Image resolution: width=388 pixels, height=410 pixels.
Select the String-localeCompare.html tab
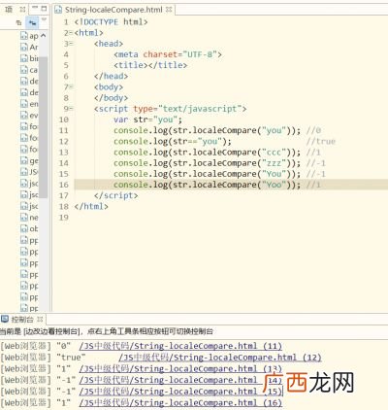(x=113, y=10)
